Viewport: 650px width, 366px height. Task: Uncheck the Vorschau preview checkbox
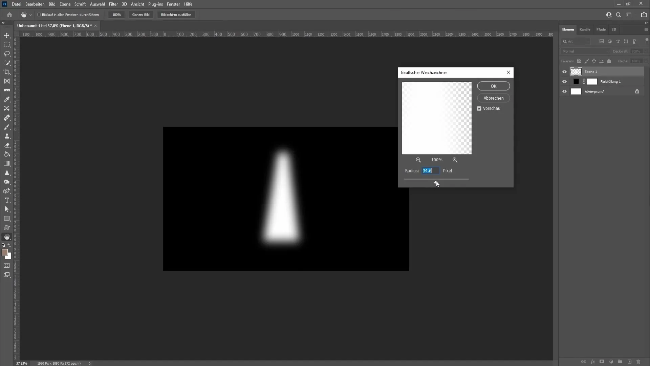479,108
